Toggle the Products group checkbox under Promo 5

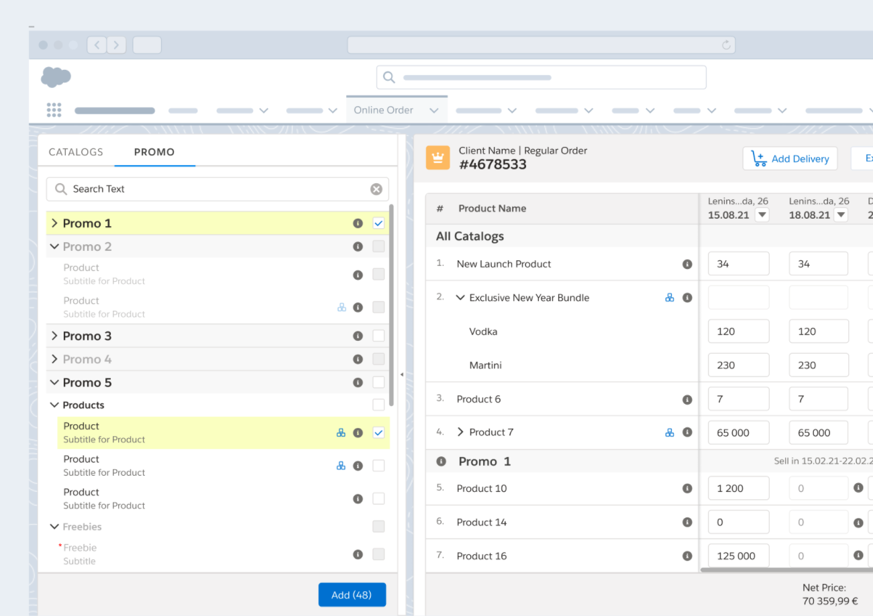point(378,405)
